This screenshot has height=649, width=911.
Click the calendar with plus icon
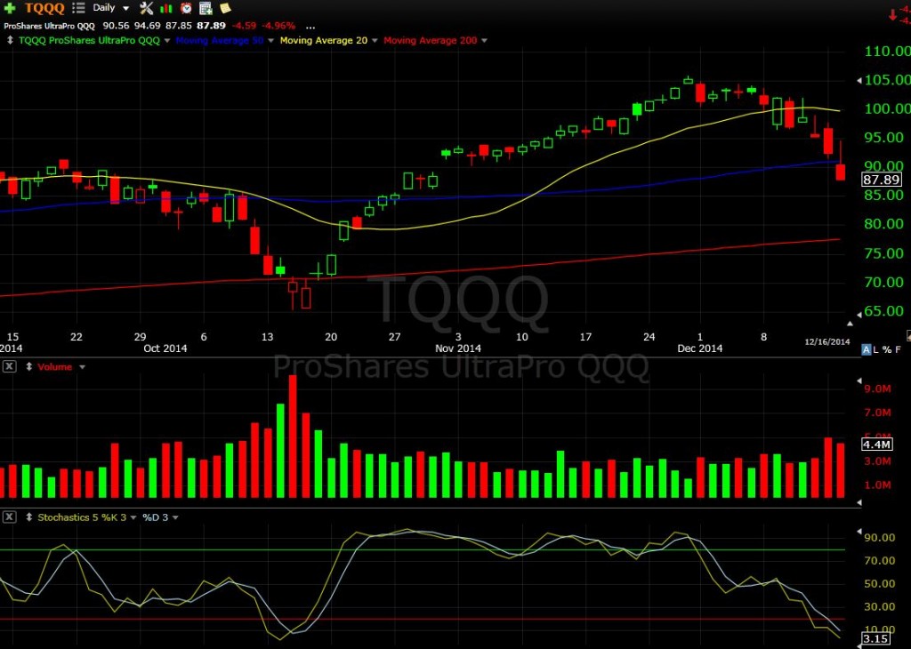coord(206,8)
